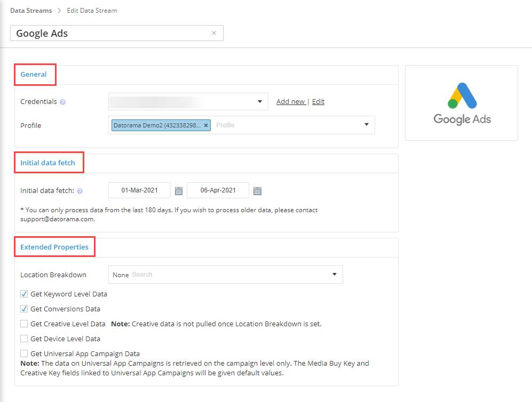
Task: Toggle Get Conversions Data checkbox
Action: [24, 309]
